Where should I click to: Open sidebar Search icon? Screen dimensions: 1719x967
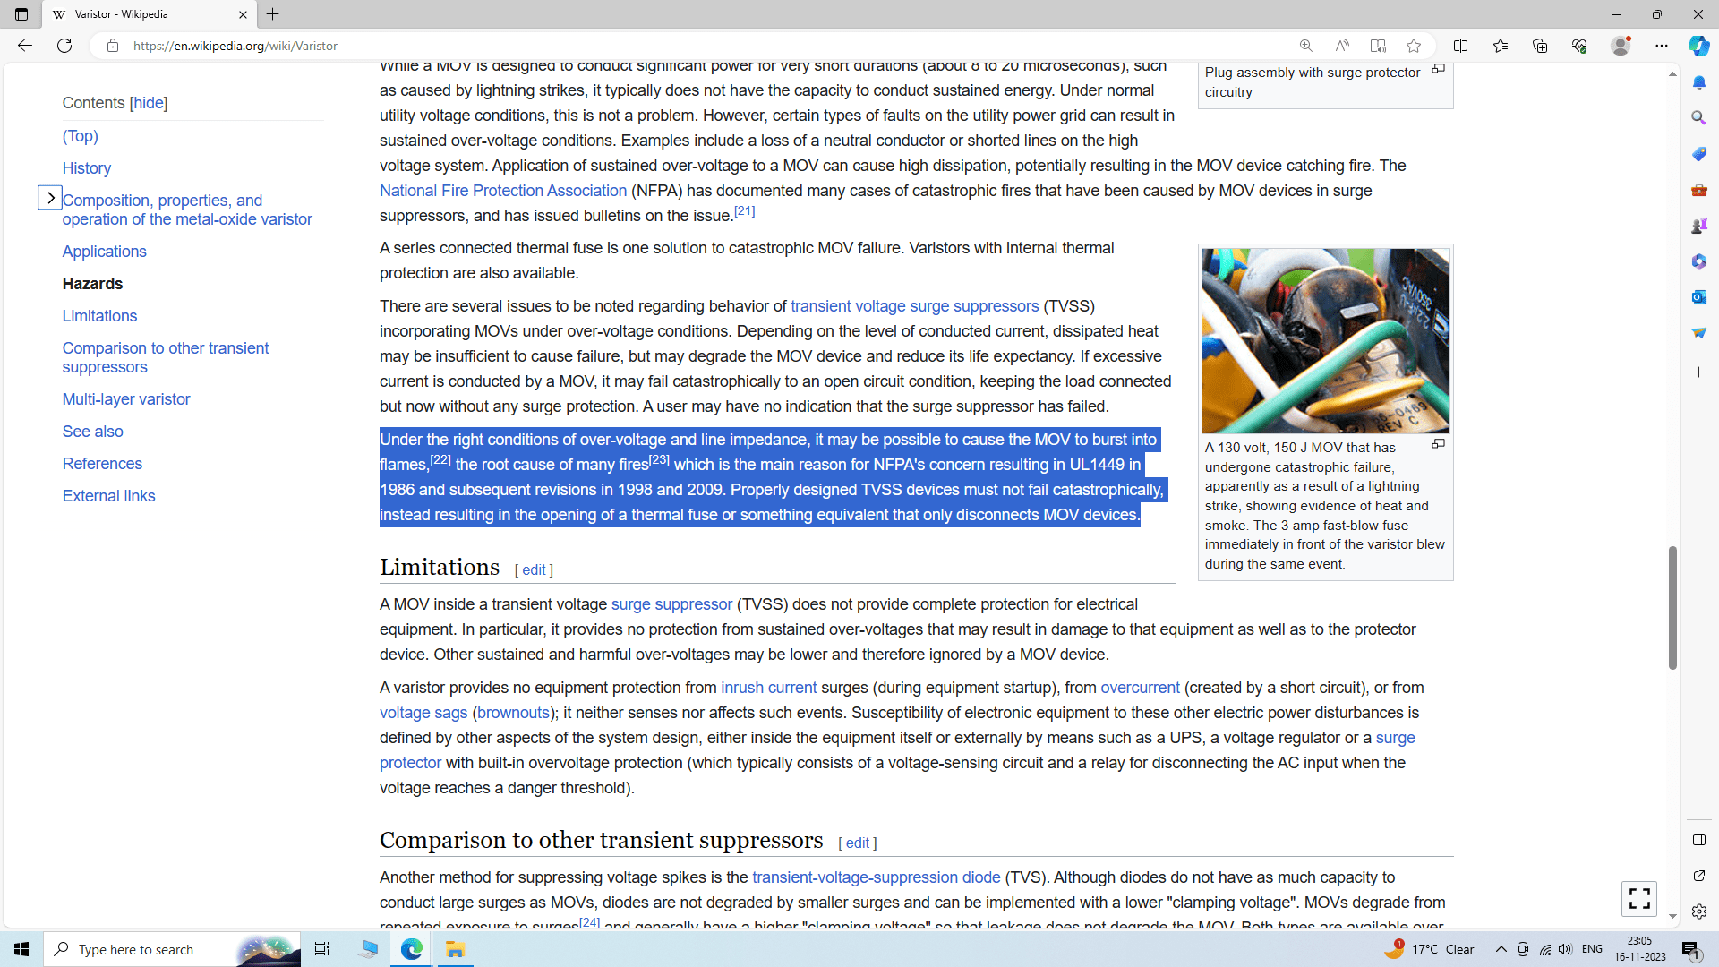(x=1699, y=117)
